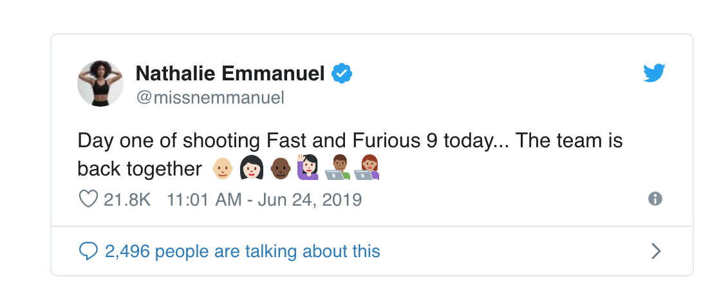Click the dark-skinned bald man emoji
The width and height of the screenshot is (719, 297).
click(280, 169)
